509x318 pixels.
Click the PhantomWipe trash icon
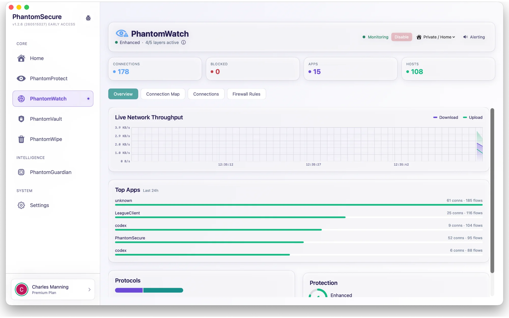tap(21, 139)
